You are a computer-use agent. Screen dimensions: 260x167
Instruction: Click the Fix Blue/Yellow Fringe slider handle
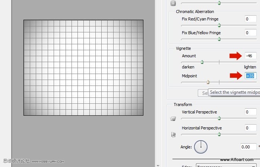click(219, 39)
